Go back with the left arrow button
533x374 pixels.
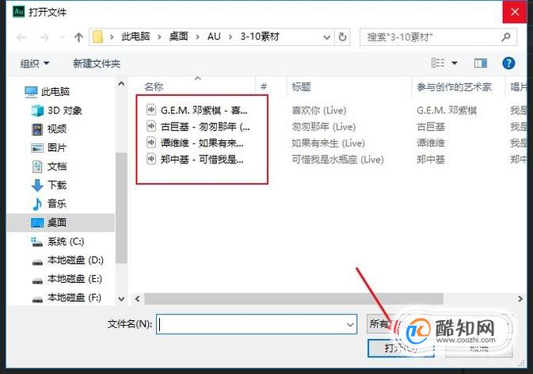point(21,37)
